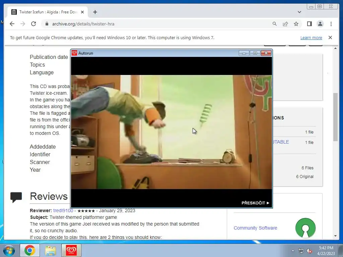Click the green Community Software logo
The image size is (343, 257).
click(305, 228)
